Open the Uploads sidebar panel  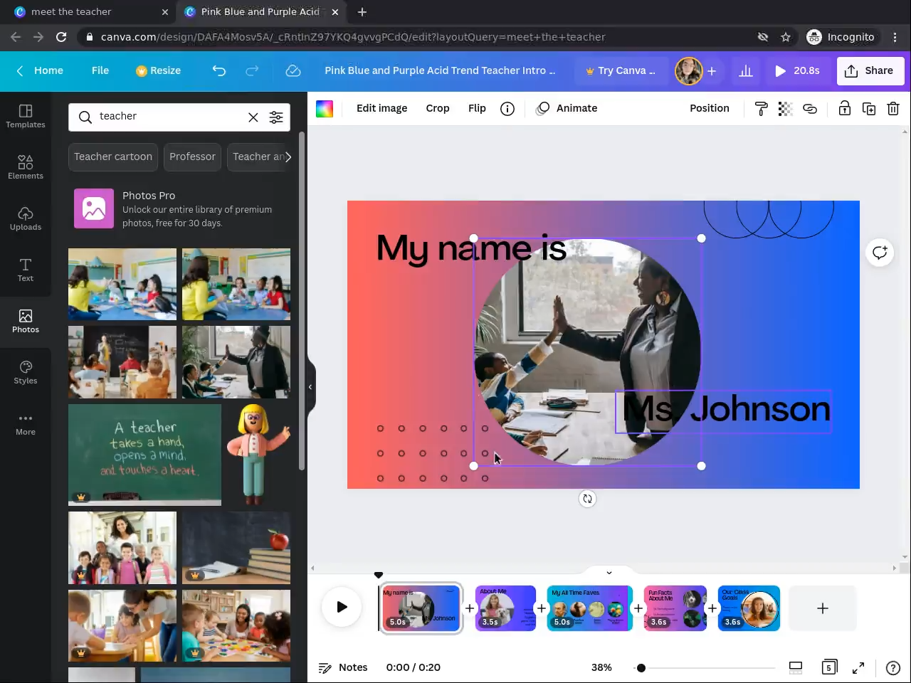[x=26, y=218]
